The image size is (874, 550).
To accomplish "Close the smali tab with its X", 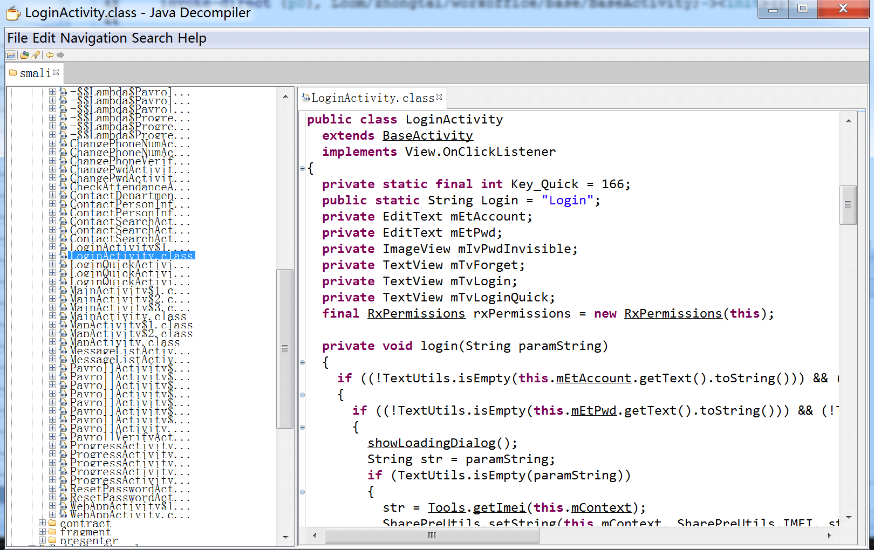I will coord(56,72).
